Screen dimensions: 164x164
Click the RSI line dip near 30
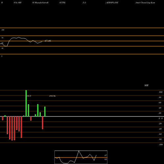pyautogui.click(x=6, y=46)
